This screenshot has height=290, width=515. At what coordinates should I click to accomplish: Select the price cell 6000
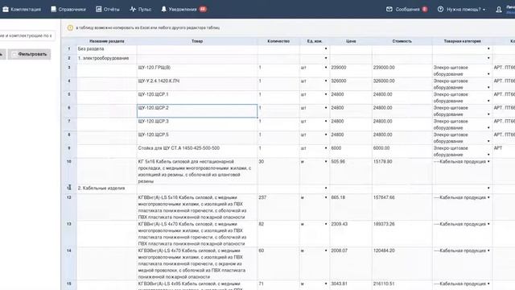(x=351, y=151)
